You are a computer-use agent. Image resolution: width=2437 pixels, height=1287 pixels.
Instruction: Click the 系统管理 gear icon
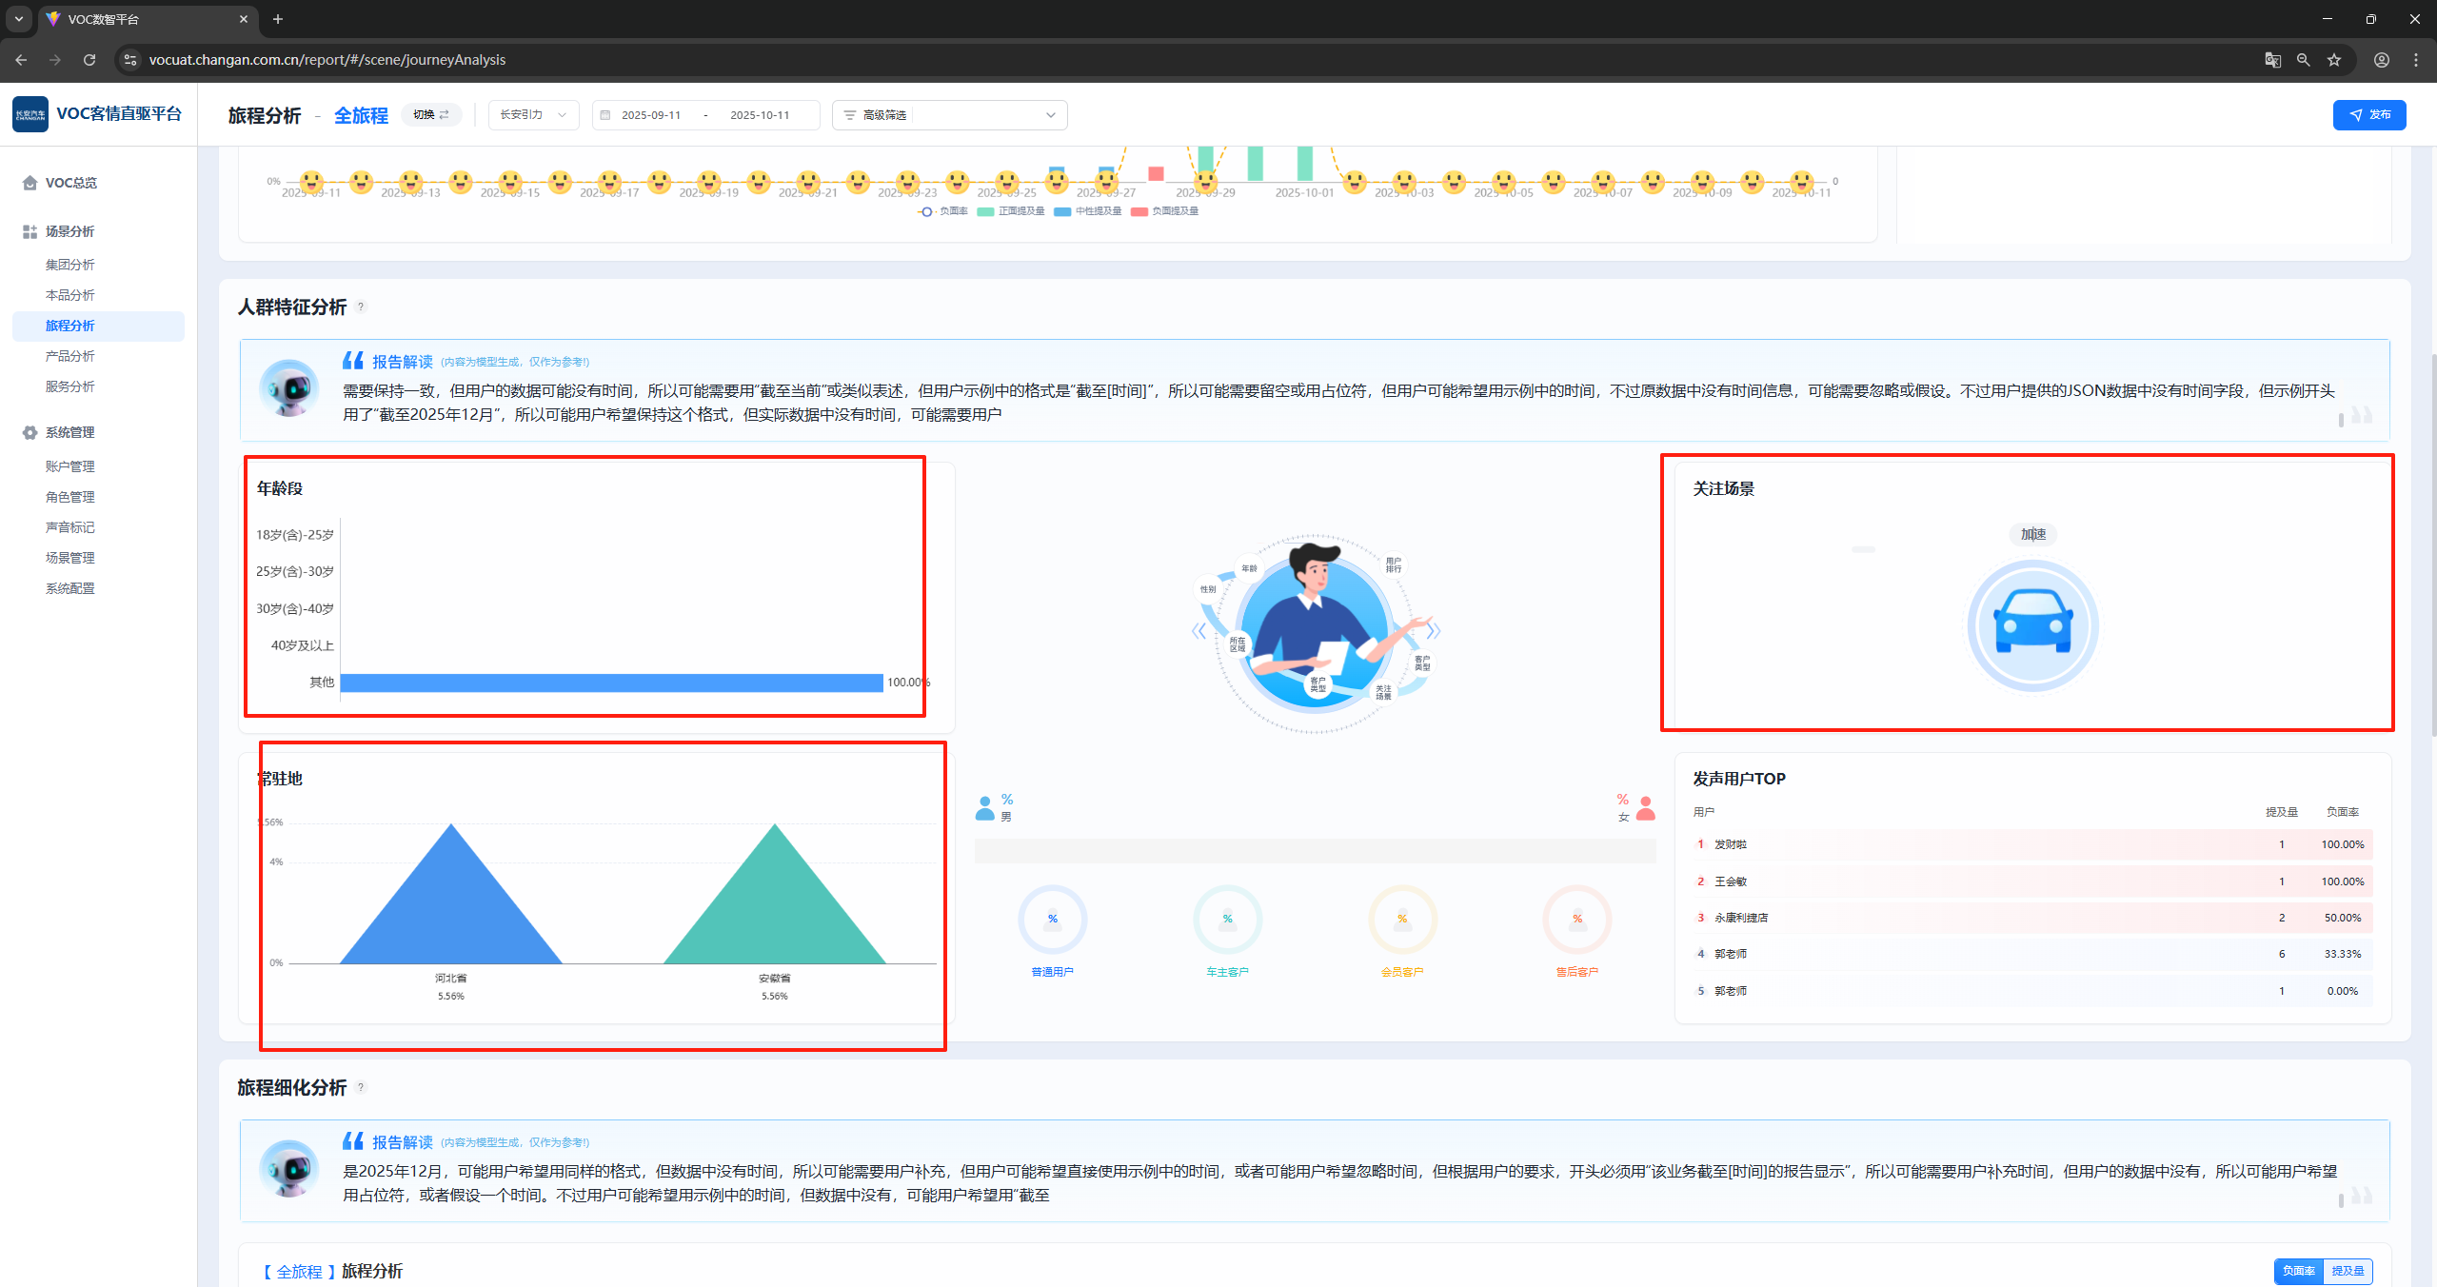pyautogui.click(x=30, y=432)
